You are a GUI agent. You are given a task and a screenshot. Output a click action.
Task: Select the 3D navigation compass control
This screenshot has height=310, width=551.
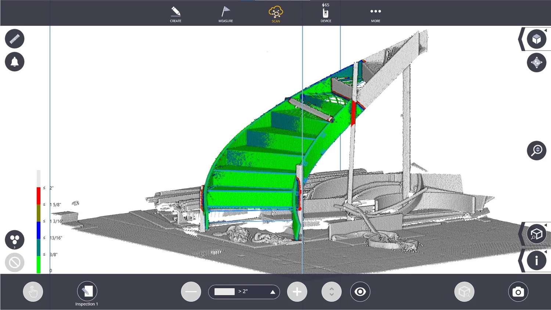[537, 62]
